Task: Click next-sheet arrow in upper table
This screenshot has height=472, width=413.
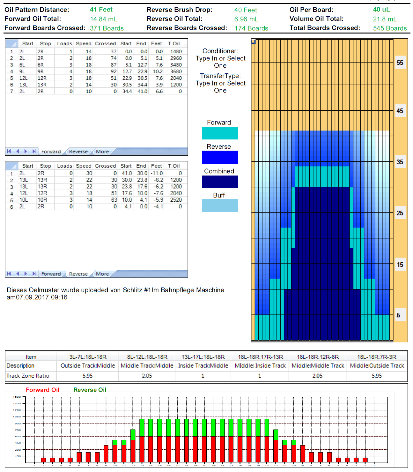Action: (26, 151)
